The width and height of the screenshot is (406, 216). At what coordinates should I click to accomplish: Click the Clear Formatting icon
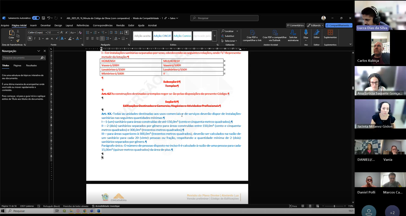(80, 32)
